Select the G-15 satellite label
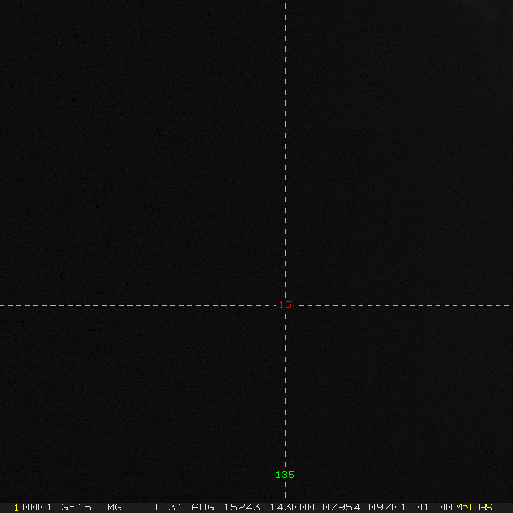513x513 pixels. (x=76, y=507)
